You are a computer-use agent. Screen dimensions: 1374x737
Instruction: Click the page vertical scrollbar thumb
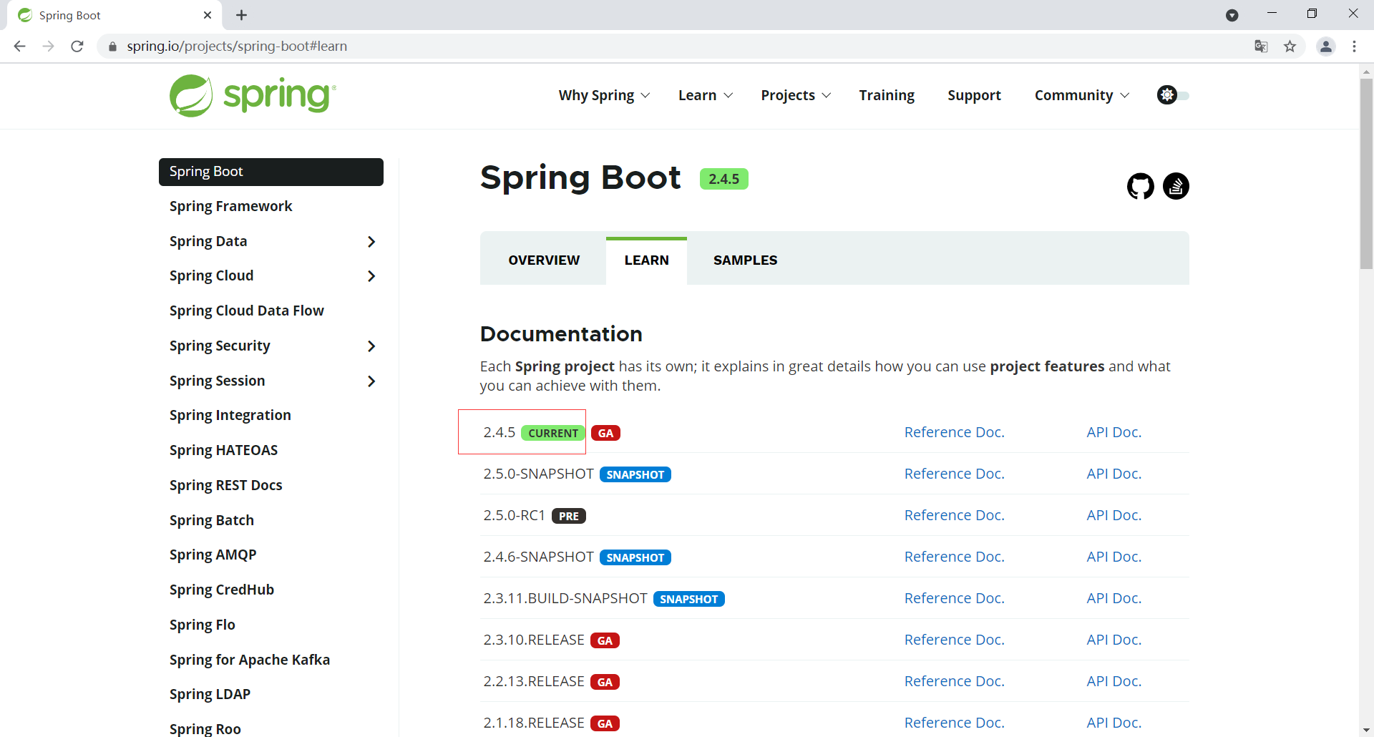[1366, 174]
